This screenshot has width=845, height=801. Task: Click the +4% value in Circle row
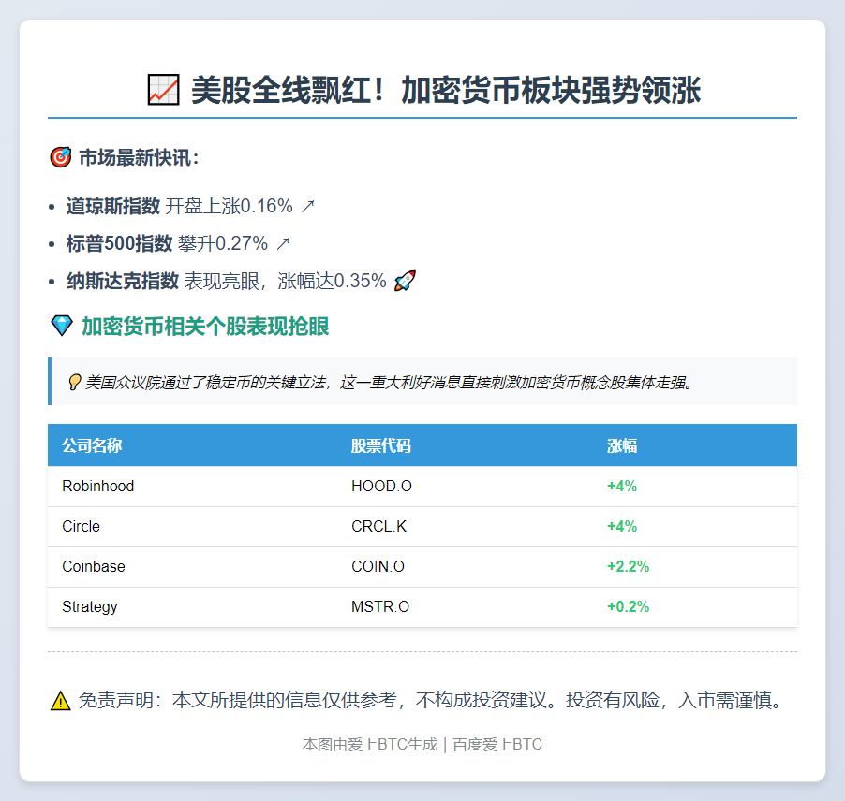click(x=622, y=526)
